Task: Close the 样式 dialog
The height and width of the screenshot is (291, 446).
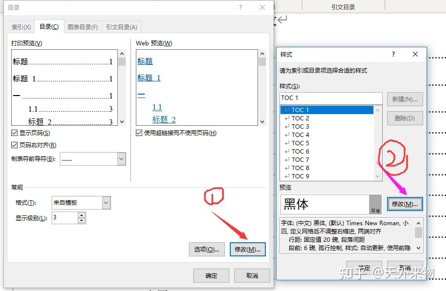Action: [x=415, y=54]
